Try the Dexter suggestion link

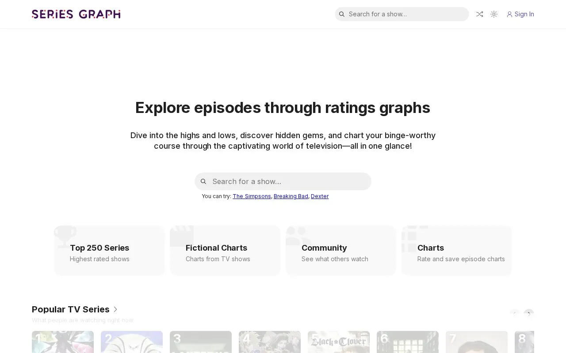[320, 196]
